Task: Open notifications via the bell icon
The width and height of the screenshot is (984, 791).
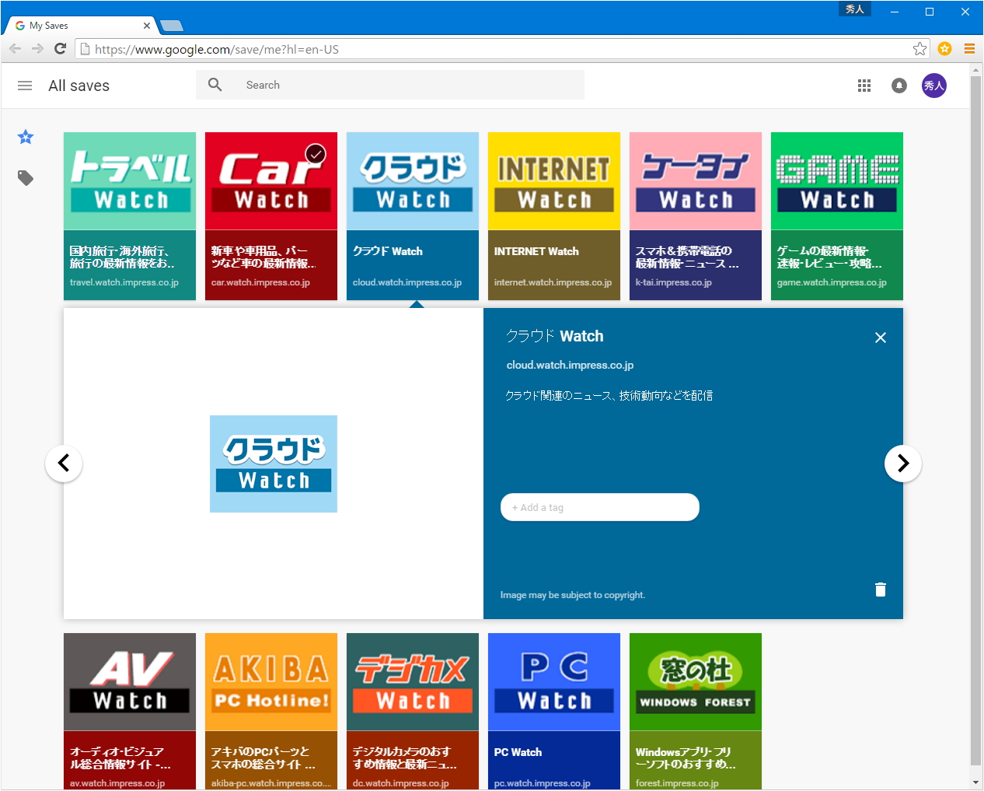Action: coord(899,86)
